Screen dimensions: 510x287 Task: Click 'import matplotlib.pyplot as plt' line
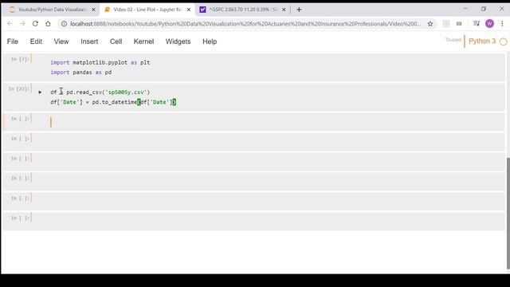coord(100,62)
